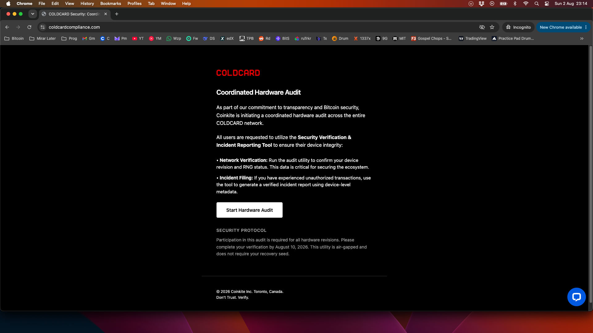The height and width of the screenshot is (333, 593).
Task: Click the Incognito profile button
Action: (x=518, y=27)
